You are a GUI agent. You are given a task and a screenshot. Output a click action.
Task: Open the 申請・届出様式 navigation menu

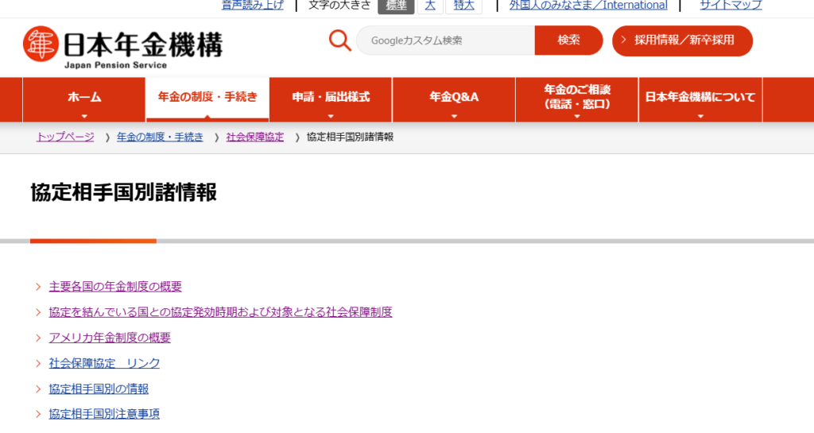point(331,99)
